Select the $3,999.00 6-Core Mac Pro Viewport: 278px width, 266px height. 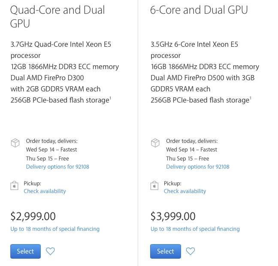[166, 251]
